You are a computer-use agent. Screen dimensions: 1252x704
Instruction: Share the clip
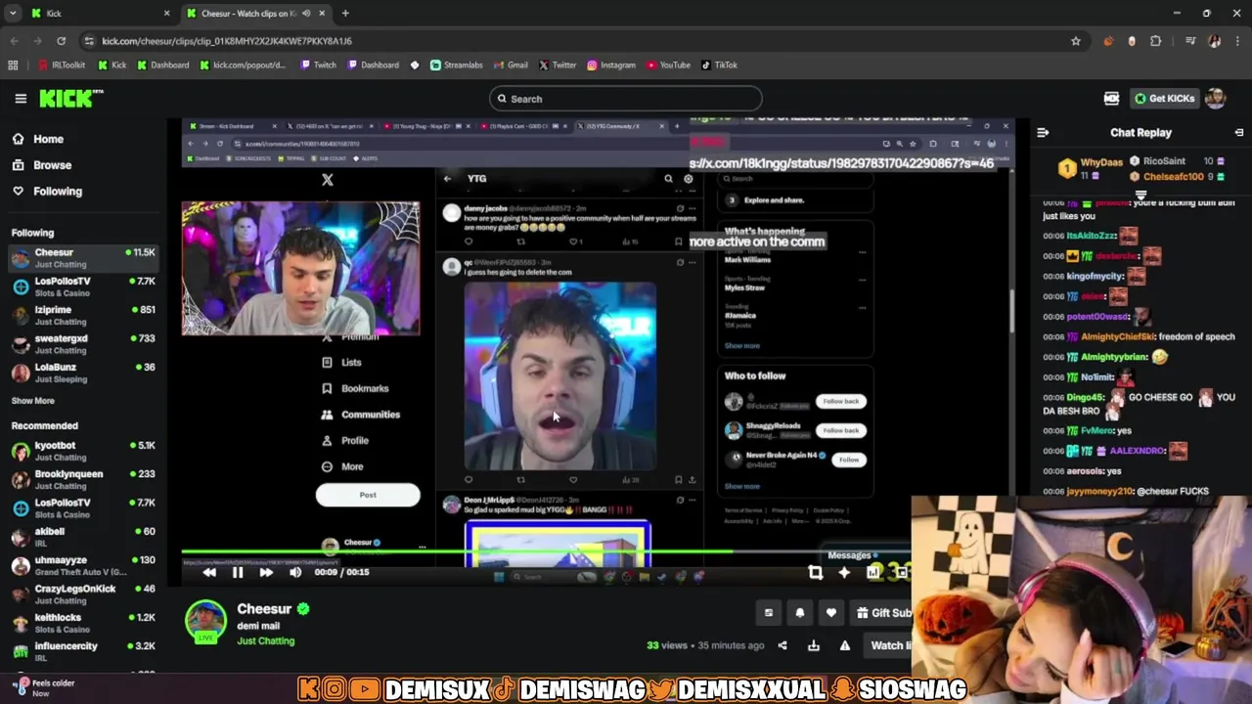(x=782, y=645)
